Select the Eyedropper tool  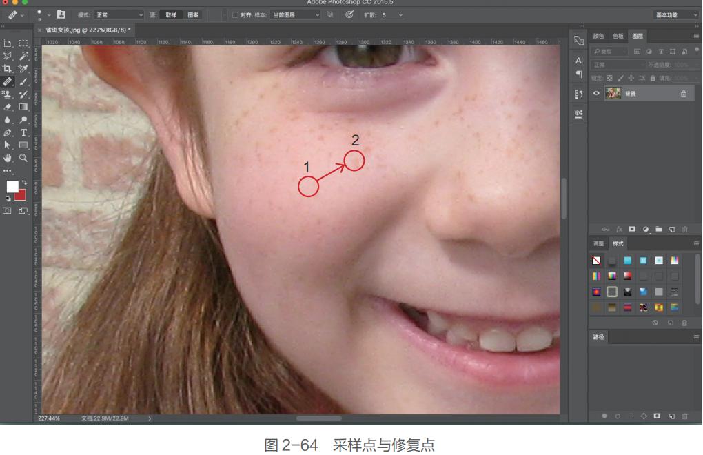tap(23, 68)
